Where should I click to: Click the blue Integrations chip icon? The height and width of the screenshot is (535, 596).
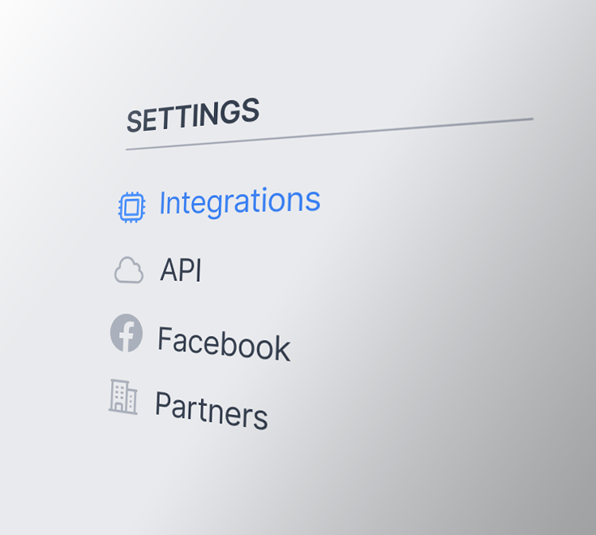click(131, 207)
